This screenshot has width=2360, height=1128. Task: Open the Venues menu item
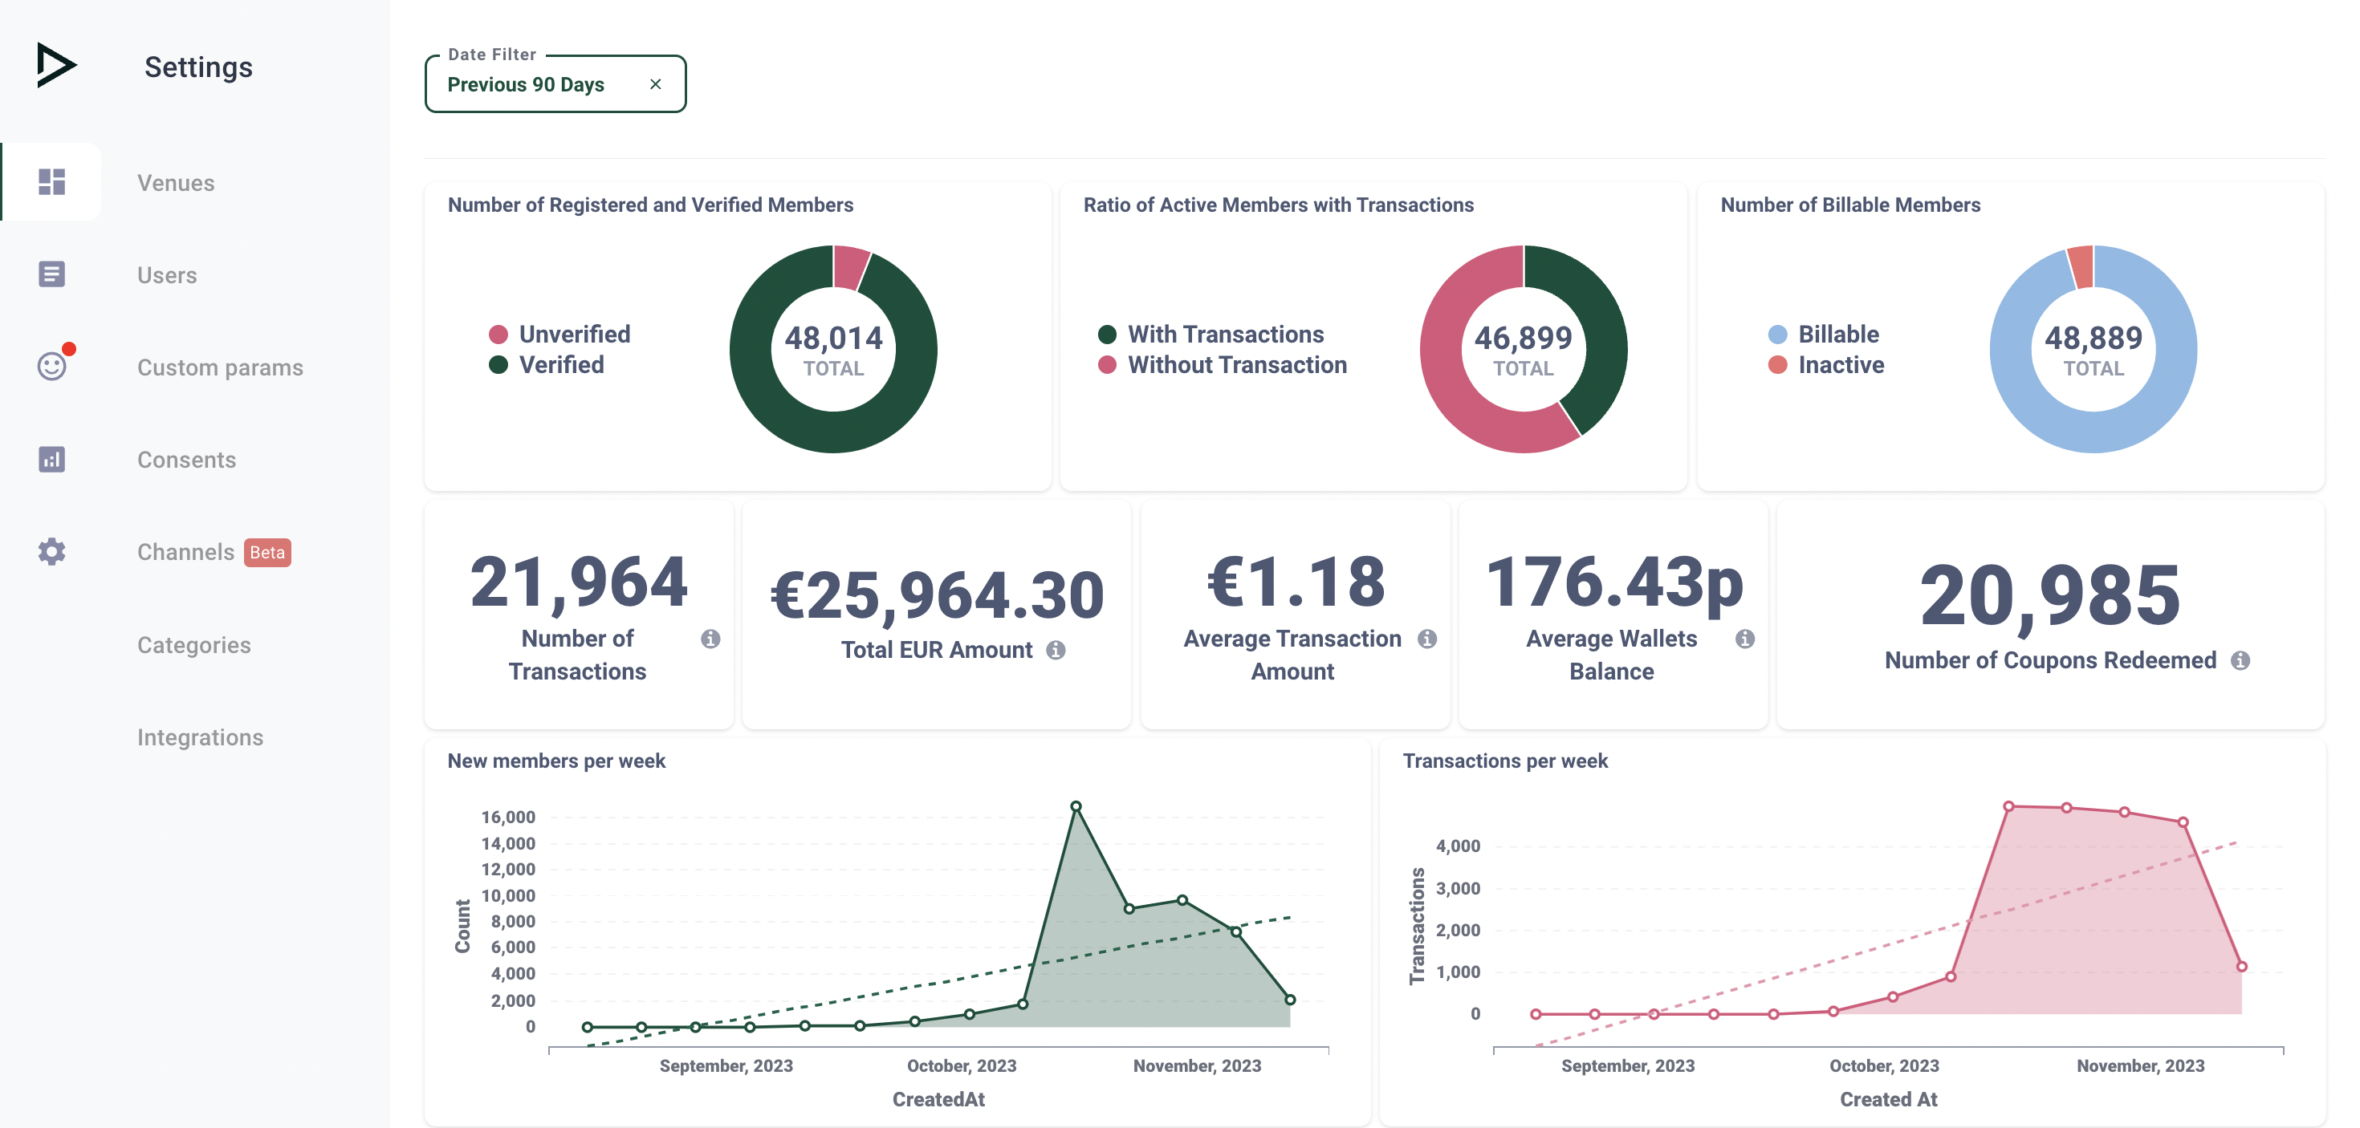pos(176,183)
